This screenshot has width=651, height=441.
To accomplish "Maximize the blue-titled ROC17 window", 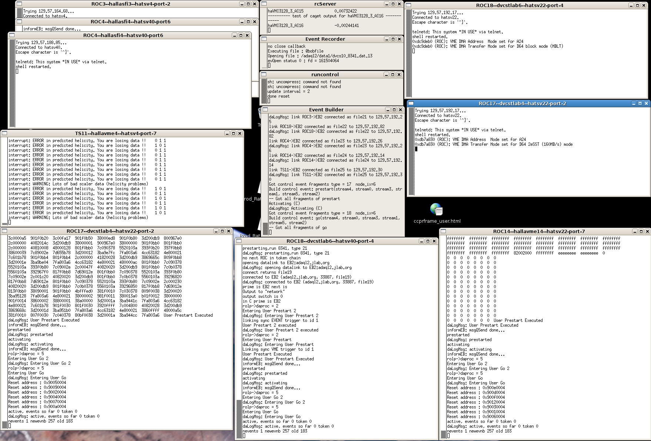I will (x=640, y=104).
